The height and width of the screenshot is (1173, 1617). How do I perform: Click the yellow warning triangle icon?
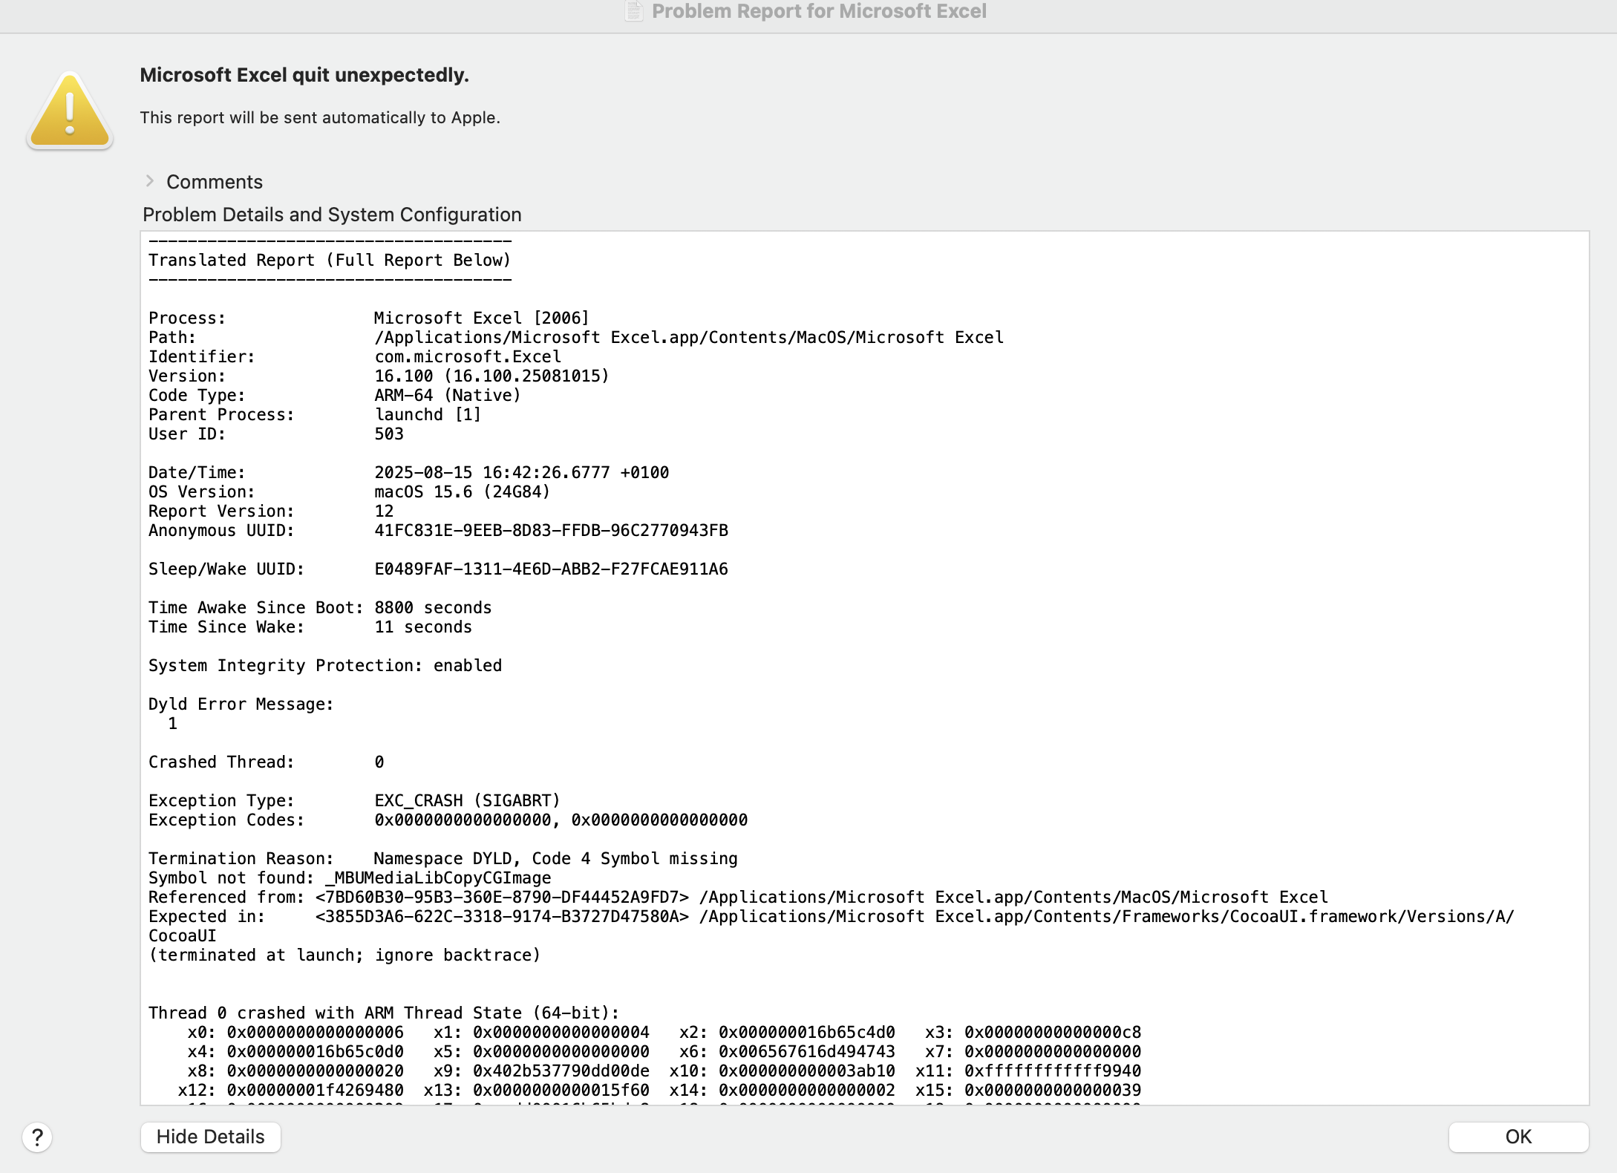[70, 111]
